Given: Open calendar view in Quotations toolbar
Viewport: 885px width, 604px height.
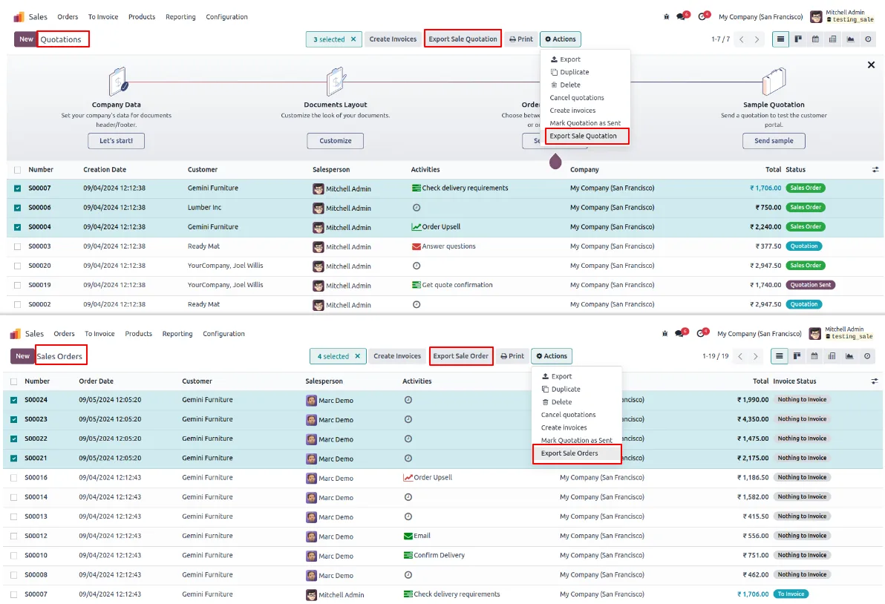Looking at the screenshot, I should [815, 39].
